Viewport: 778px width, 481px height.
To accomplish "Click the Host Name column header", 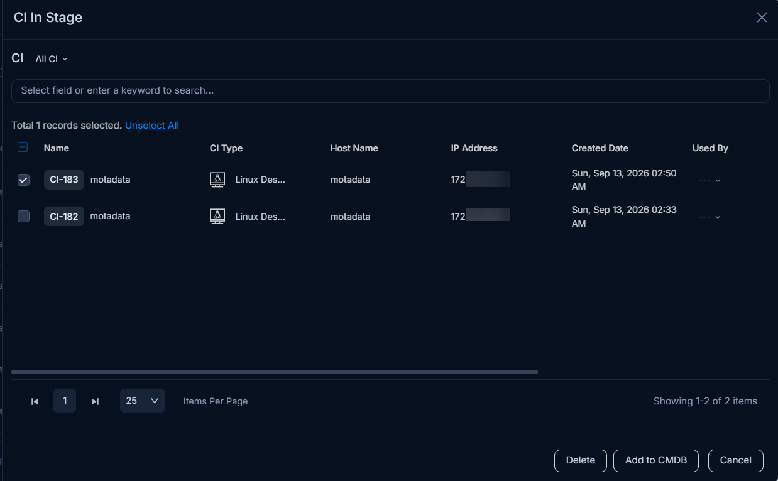I will coord(354,148).
